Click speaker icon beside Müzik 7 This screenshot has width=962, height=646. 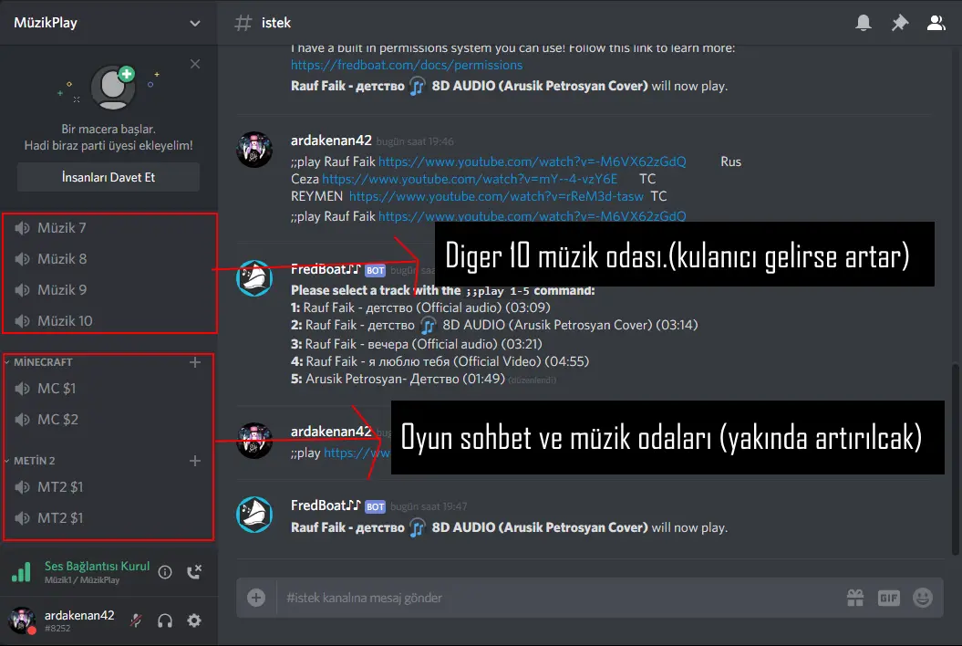click(22, 228)
